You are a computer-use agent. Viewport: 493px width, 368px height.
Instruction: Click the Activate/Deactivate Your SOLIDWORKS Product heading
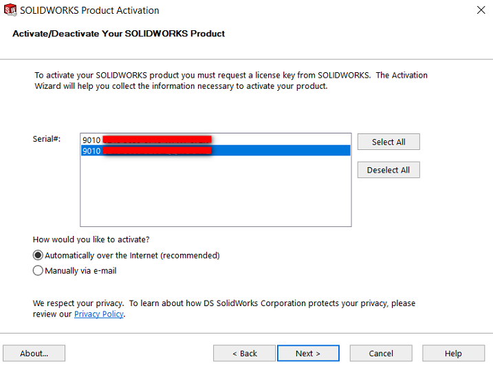tap(118, 33)
